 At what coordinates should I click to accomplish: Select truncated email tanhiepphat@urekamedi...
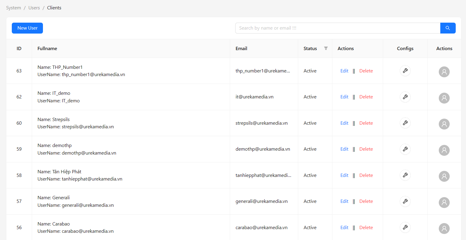pos(263,175)
